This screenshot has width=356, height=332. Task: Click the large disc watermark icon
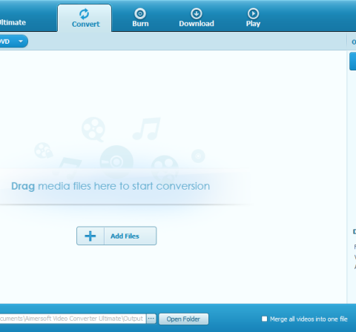pos(116,162)
